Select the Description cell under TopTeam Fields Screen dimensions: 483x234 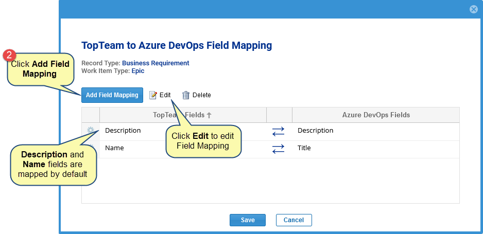pos(183,131)
